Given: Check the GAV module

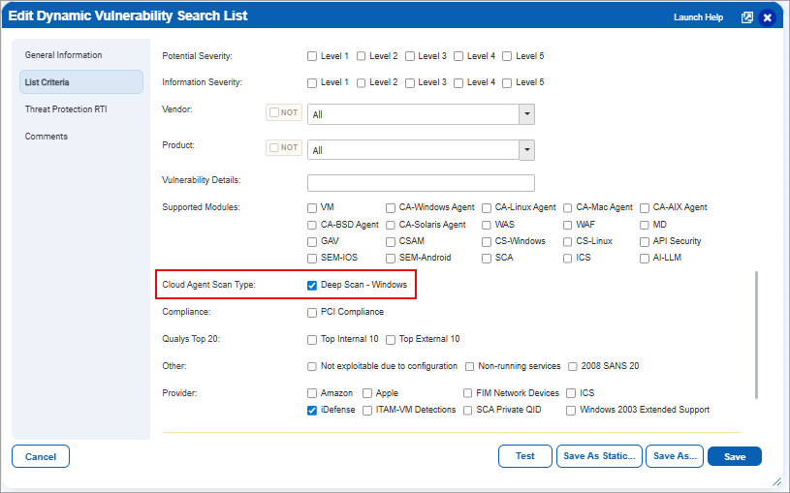Looking at the screenshot, I should [x=312, y=242].
